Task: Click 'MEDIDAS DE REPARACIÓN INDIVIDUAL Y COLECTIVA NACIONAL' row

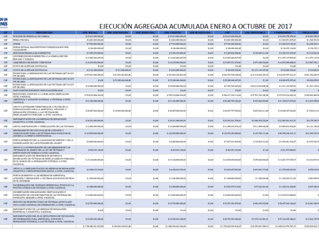Action: tap(159, 211)
